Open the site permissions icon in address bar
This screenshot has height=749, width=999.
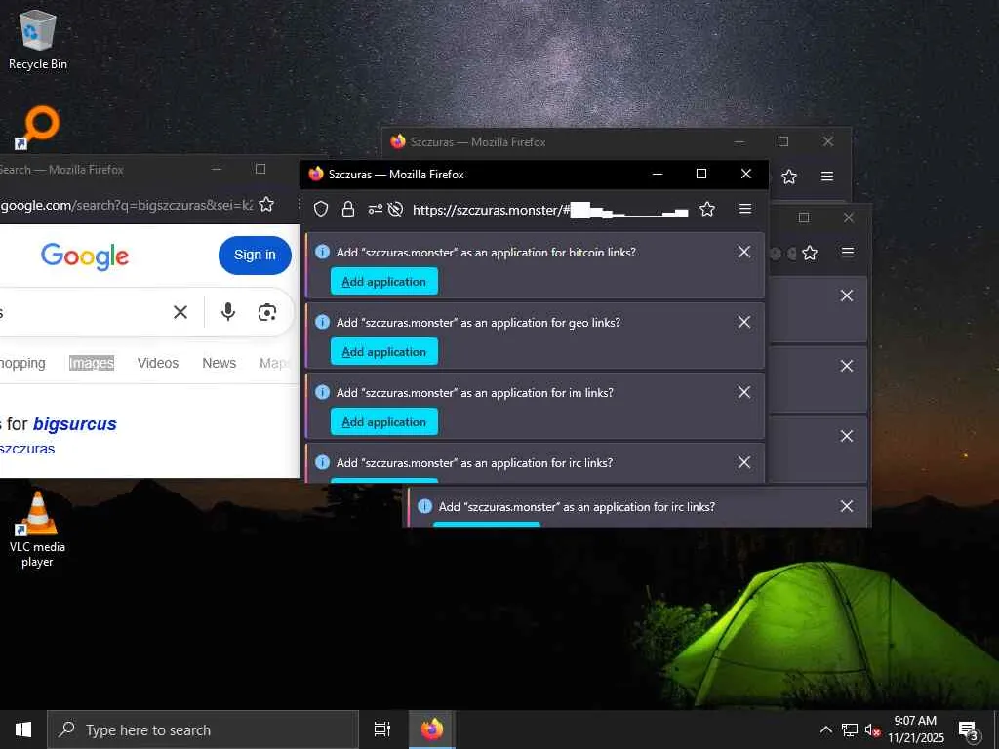[x=376, y=209]
